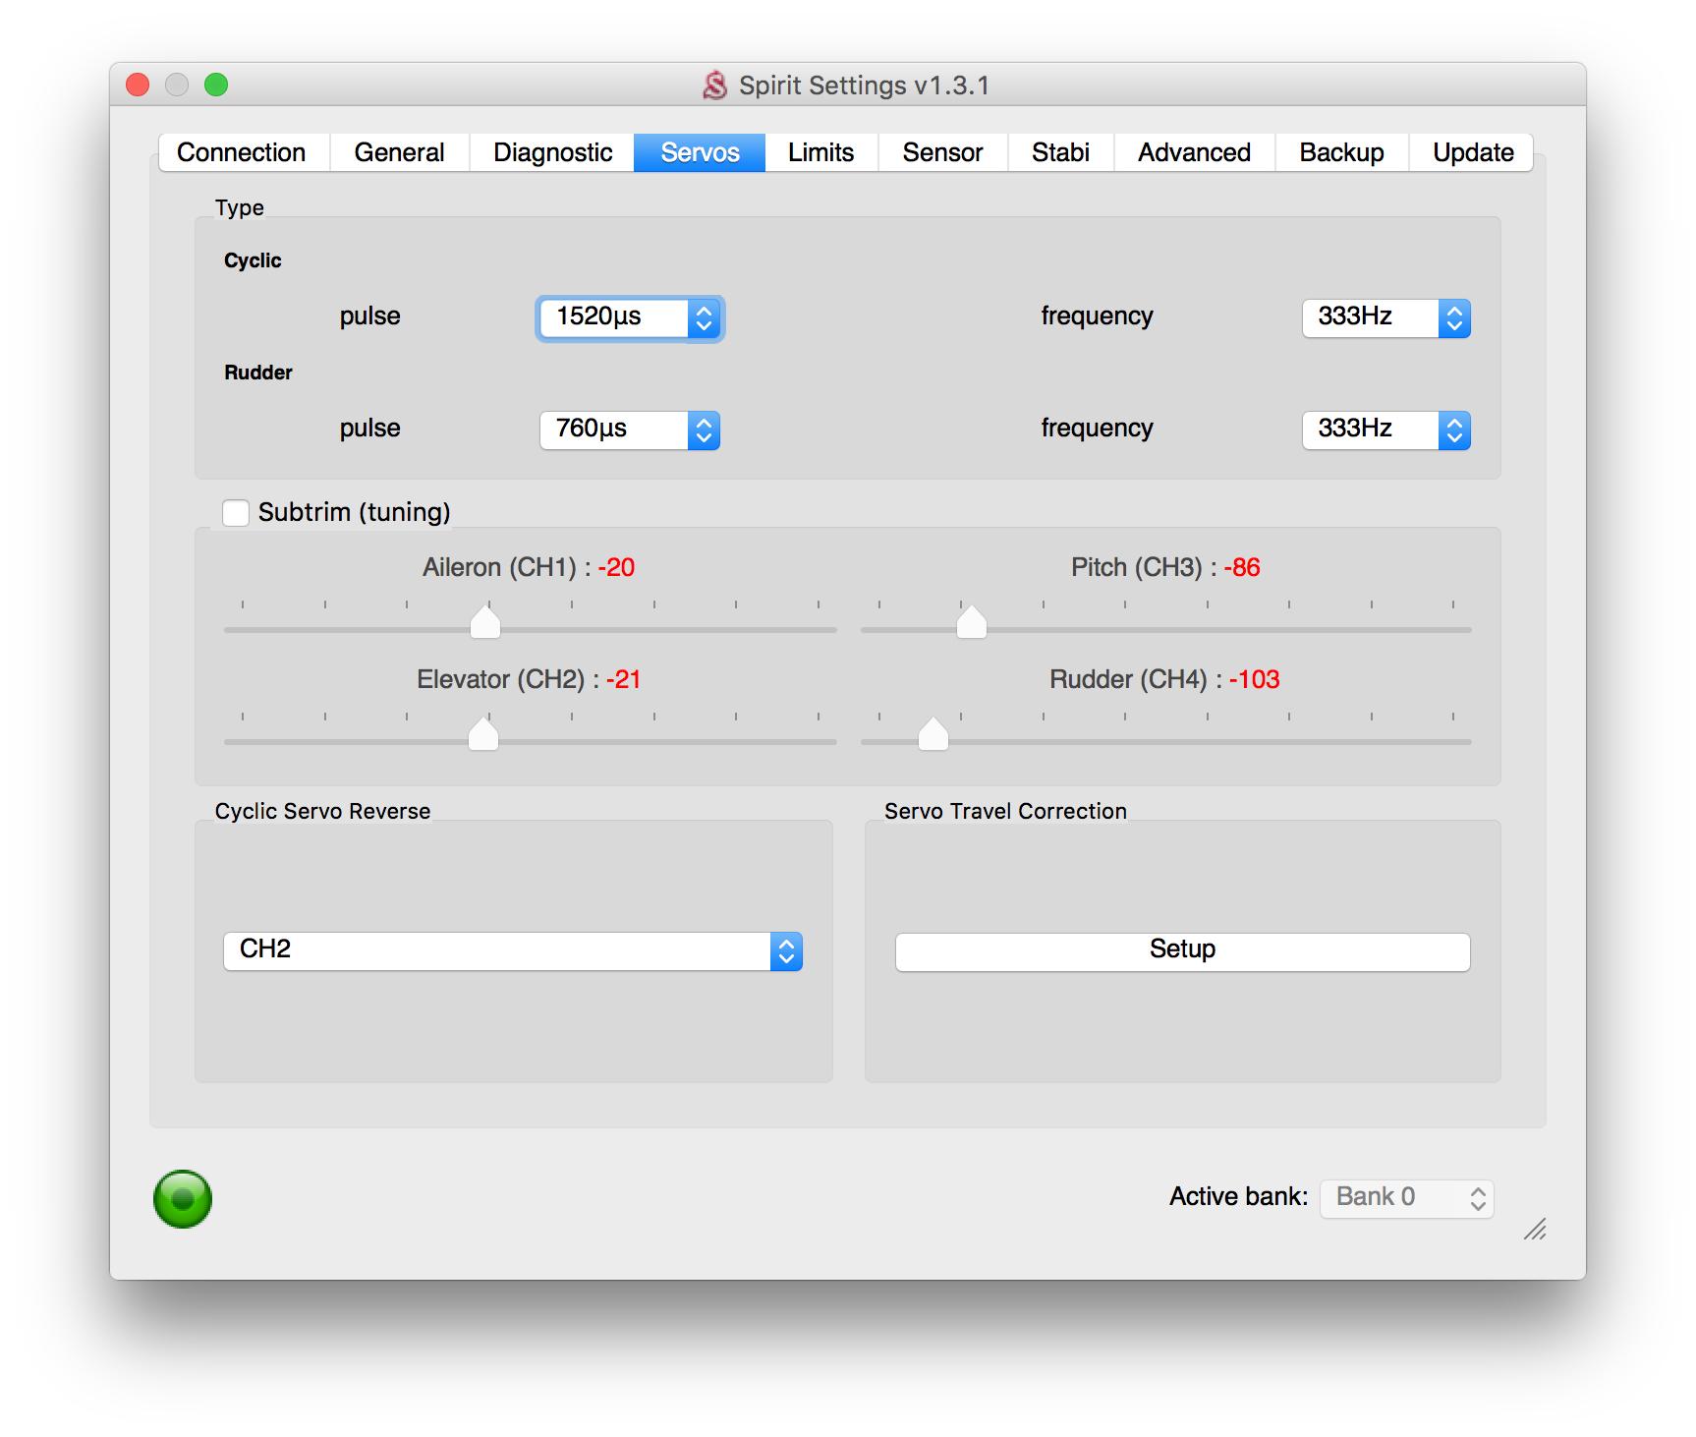Enable the Subtrim (tuning) checkbox
This screenshot has height=1437, width=1696.
(x=236, y=513)
